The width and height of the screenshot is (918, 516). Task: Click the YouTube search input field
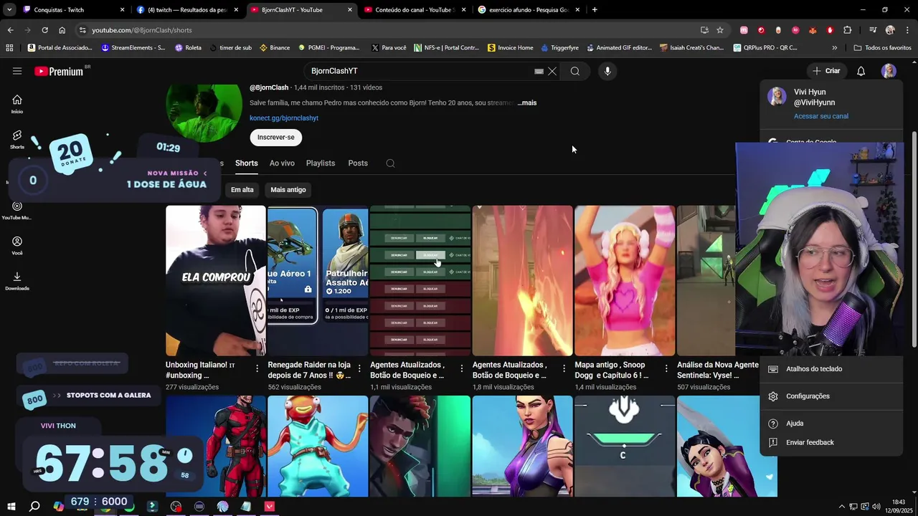(420, 71)
